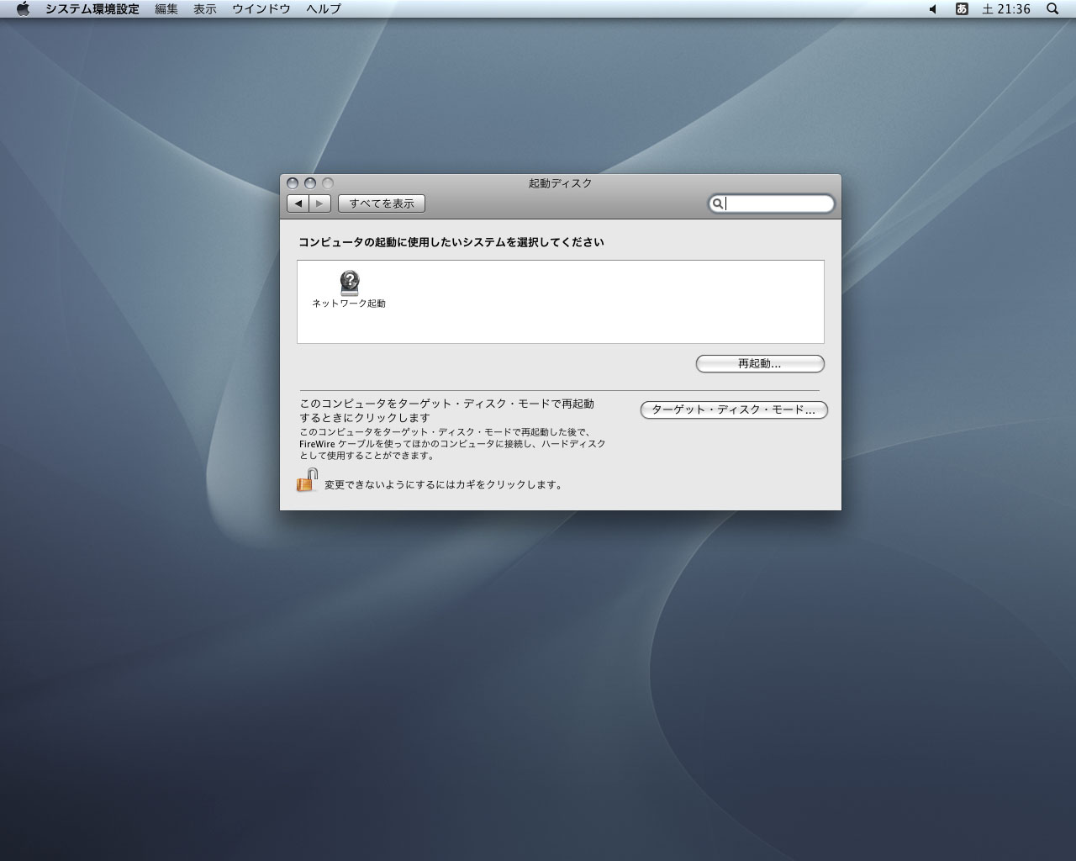Go back with the left arrow button
Screen dimensions: 1076x861
point(298,203)
